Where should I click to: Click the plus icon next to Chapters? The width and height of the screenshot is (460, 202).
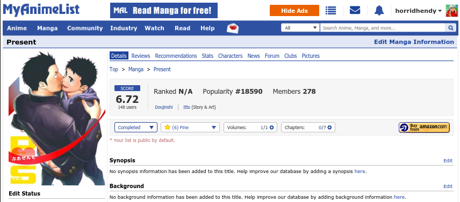(x=329, y=128)
